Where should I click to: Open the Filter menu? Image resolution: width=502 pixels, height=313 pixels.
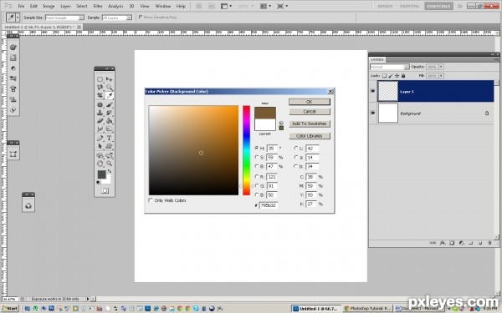(98, 6)
